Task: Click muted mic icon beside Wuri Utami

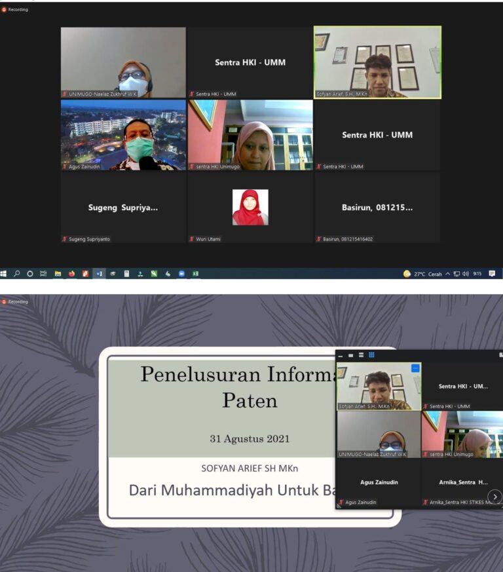Action: [x=191, y=239]
